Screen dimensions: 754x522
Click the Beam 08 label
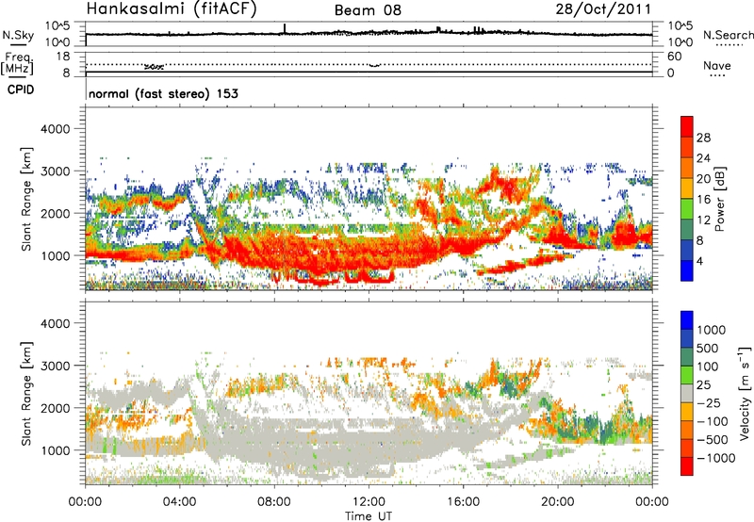368,10
